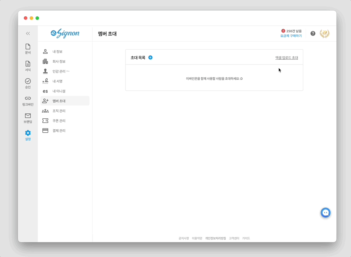Select the 서식 (templates) sidebar icon

pyautogui.click(x=28, y=64)
